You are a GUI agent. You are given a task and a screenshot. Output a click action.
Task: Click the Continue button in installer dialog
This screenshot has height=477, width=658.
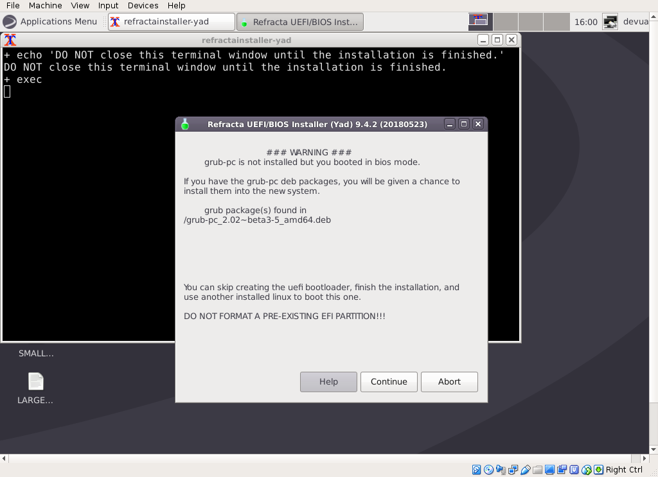(389, 381)
